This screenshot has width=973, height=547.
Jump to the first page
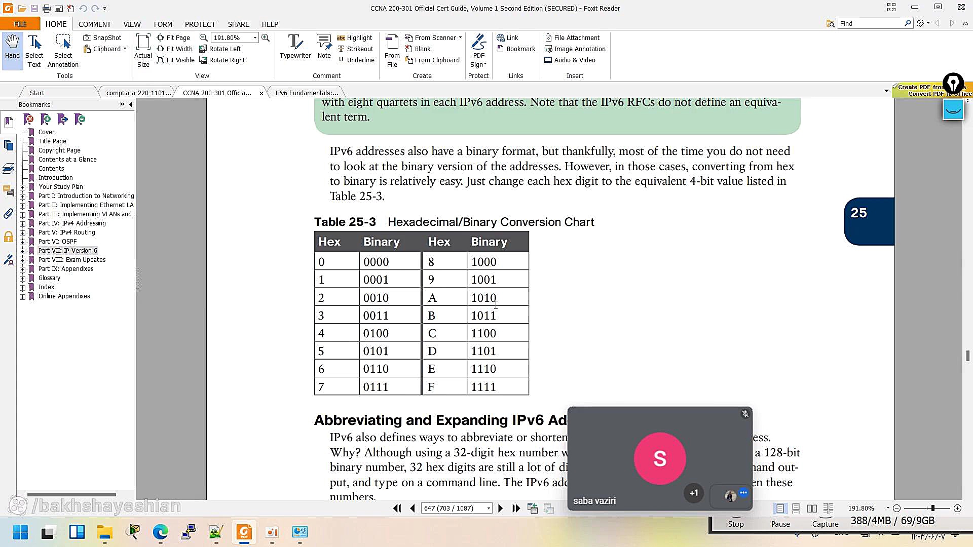tap(397, 508)
